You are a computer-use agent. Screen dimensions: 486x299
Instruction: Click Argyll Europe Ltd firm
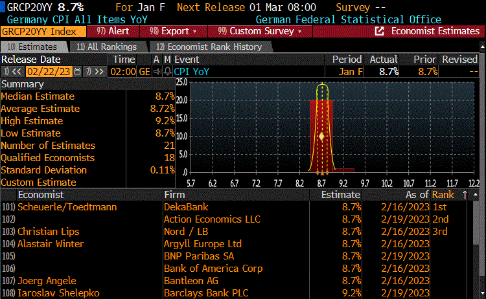[203, 244]
